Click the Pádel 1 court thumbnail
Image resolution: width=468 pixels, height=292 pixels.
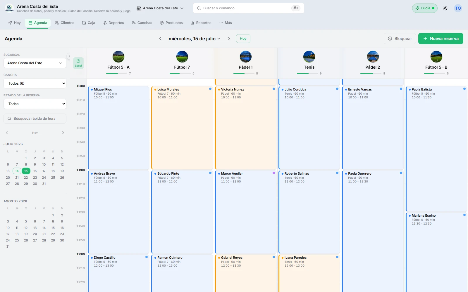(x=246, y=57)
